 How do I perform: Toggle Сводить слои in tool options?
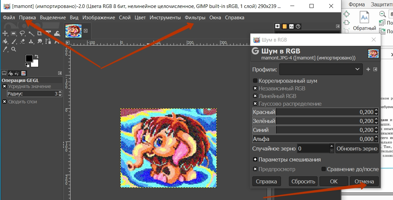[5, 102]
